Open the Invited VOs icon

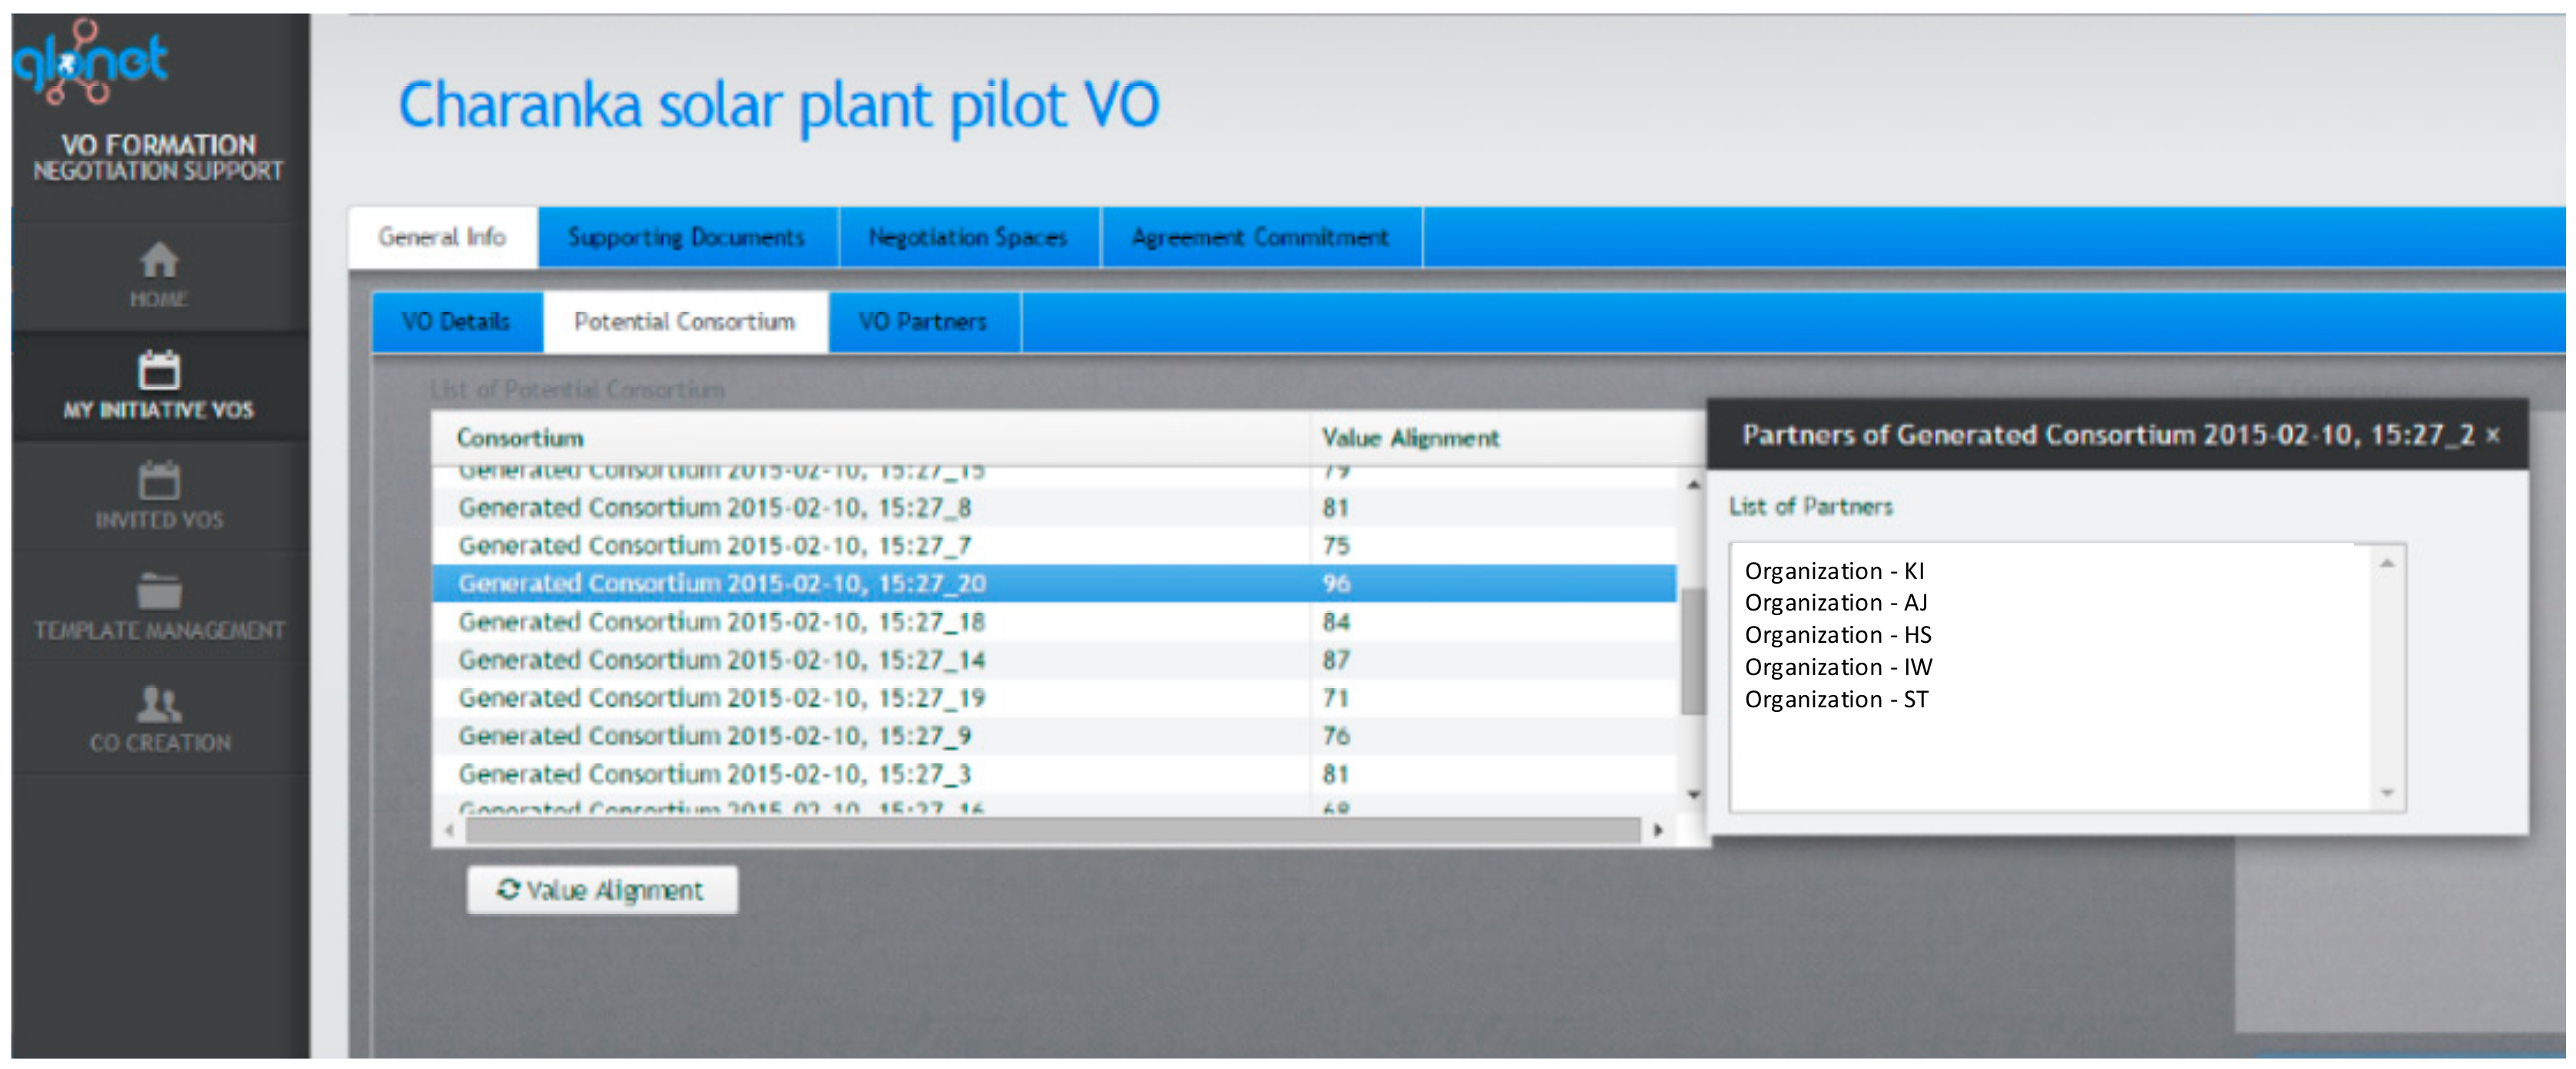pos(158,482)
